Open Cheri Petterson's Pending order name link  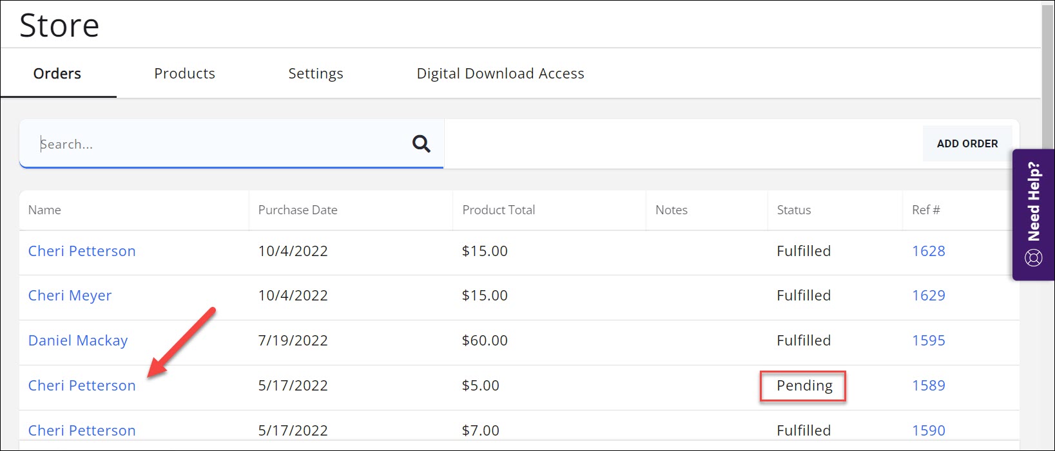(x=82, y=385)
